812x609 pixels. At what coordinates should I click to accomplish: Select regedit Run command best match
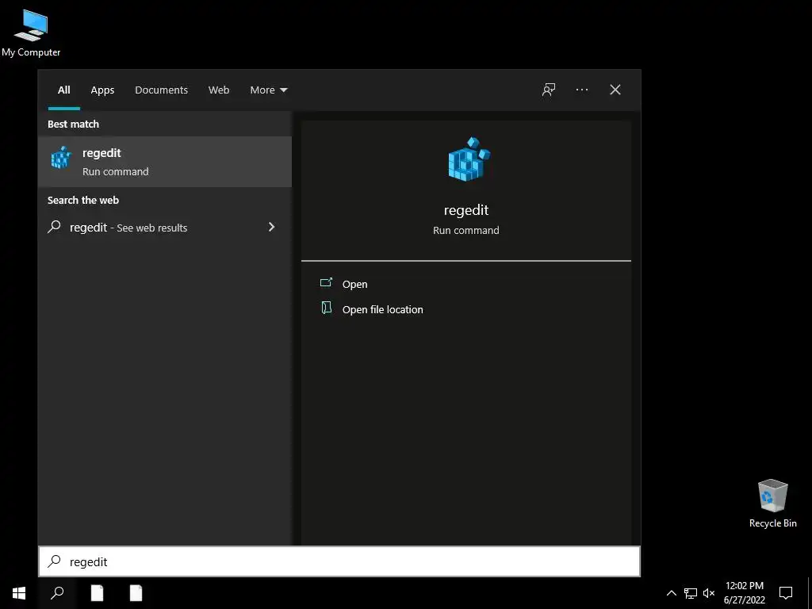(x=165, y=162)
